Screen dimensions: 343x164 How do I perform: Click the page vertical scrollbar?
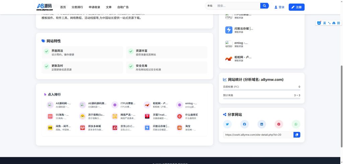342,106
